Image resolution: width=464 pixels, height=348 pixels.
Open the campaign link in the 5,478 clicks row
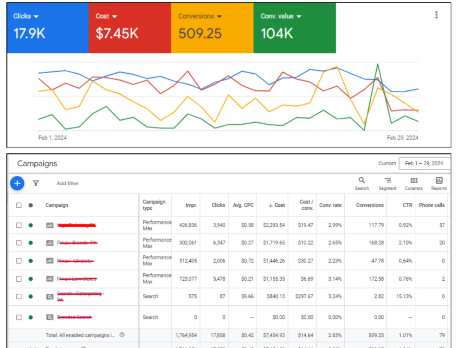click(77, 279)
